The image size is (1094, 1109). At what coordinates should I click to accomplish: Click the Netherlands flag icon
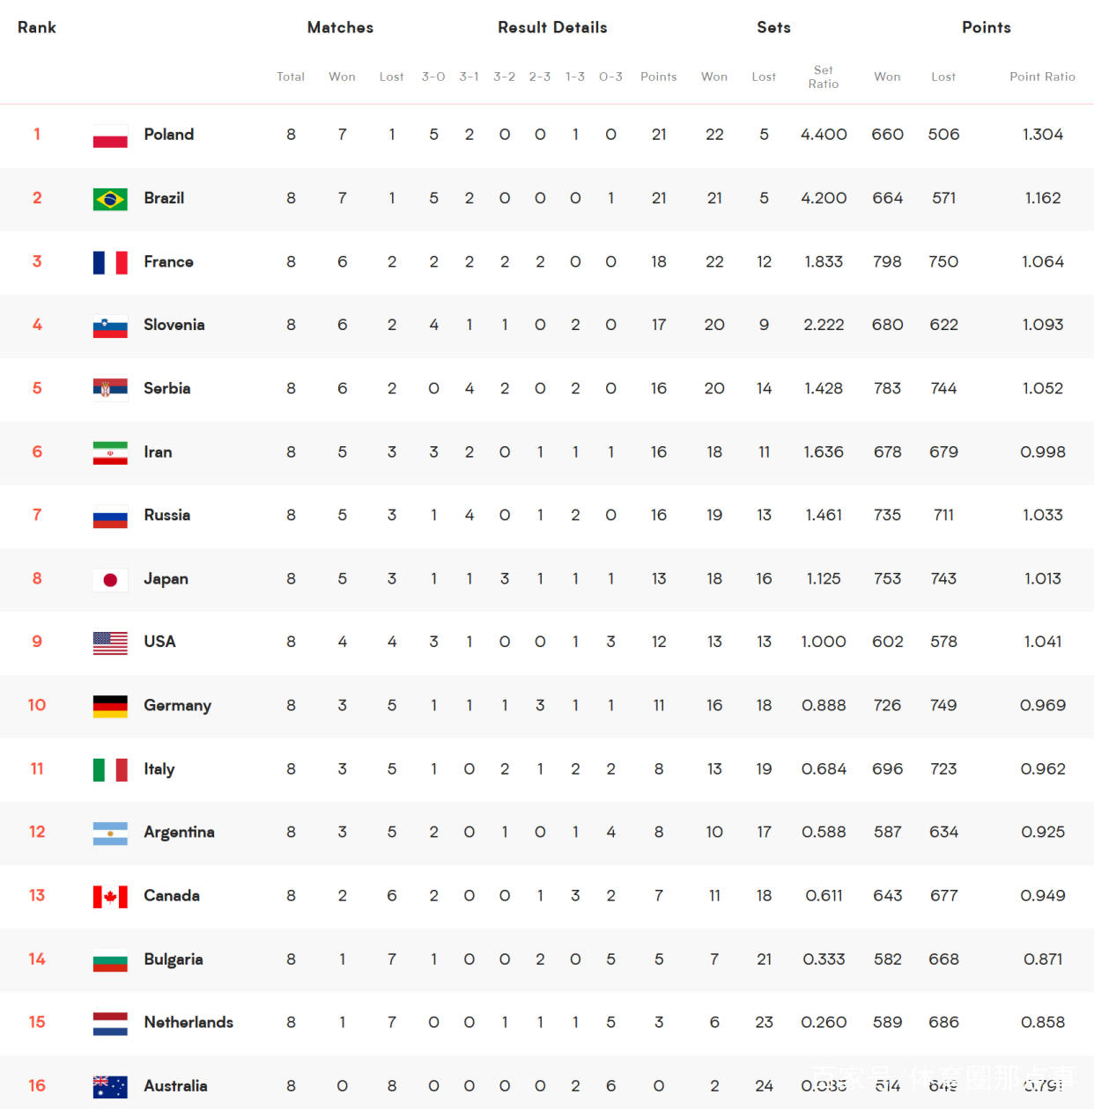point(110,1023)
